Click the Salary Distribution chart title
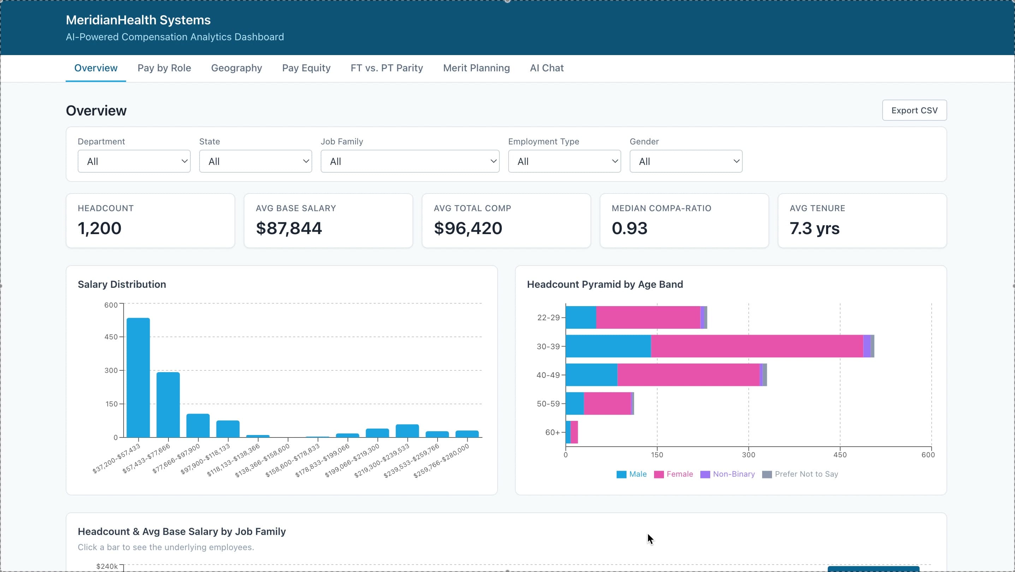Screen dimensions: 1015x572 tap(122, 285)
